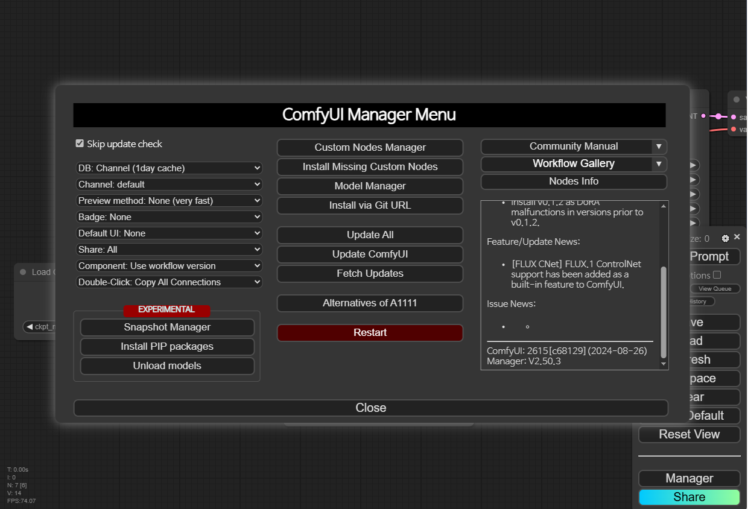Image resolution: width=748 pixels, height=509 pixels.
Task: Open Snapshot Manager
Action: click(167, 327)
